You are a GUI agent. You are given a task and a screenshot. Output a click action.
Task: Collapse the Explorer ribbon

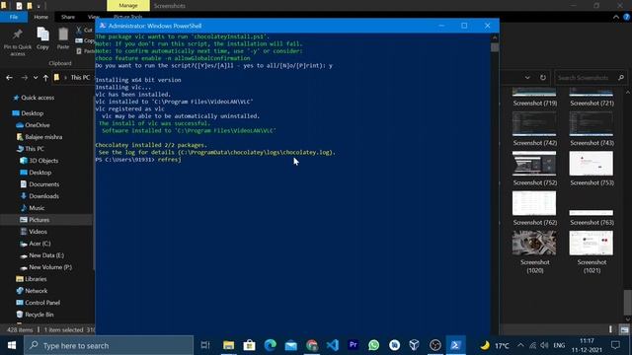(616, 17)
